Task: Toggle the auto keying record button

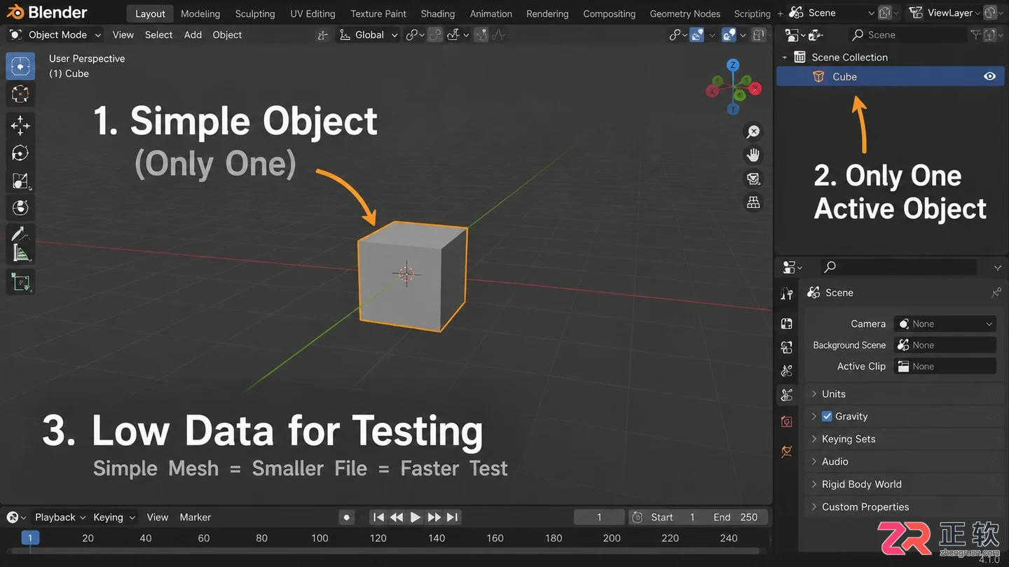Action: [347, 517]
